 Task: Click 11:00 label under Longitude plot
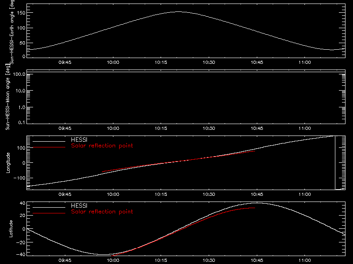pyautogui.click(x=305, y=194)
